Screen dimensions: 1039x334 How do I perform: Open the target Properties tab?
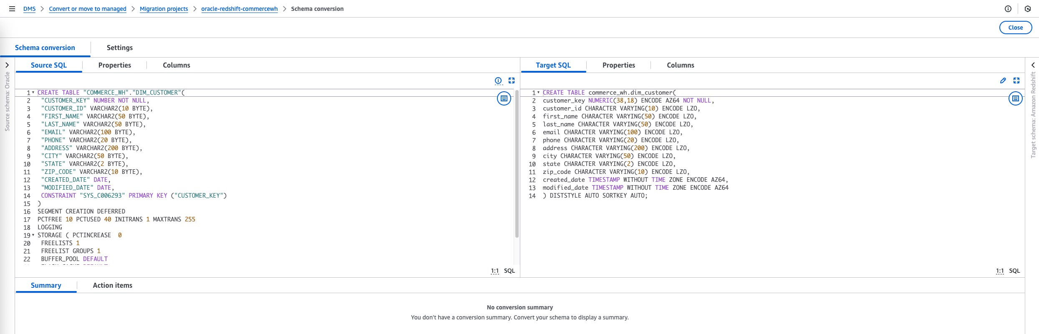tap(619, 65)
